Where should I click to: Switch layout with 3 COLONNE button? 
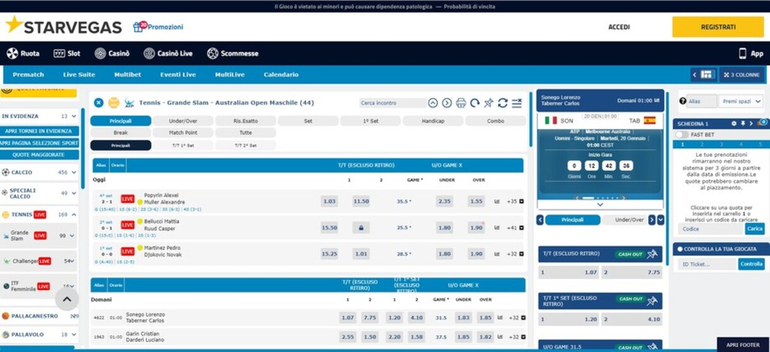pyautogui.click(x=742, y=75)
